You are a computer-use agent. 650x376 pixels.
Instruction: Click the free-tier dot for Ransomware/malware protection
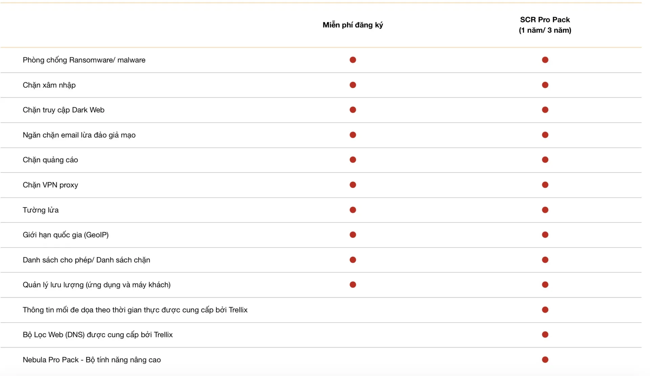point(353,60)
